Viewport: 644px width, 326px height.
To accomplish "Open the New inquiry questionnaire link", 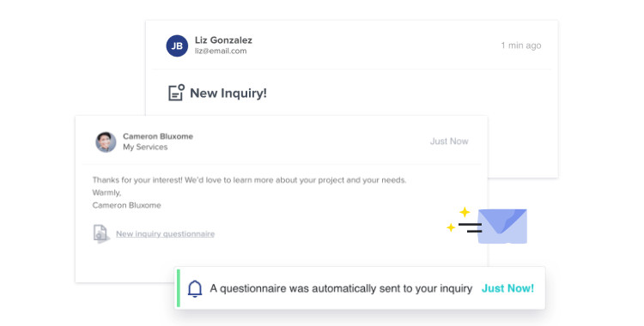I will tap(165, 233).
